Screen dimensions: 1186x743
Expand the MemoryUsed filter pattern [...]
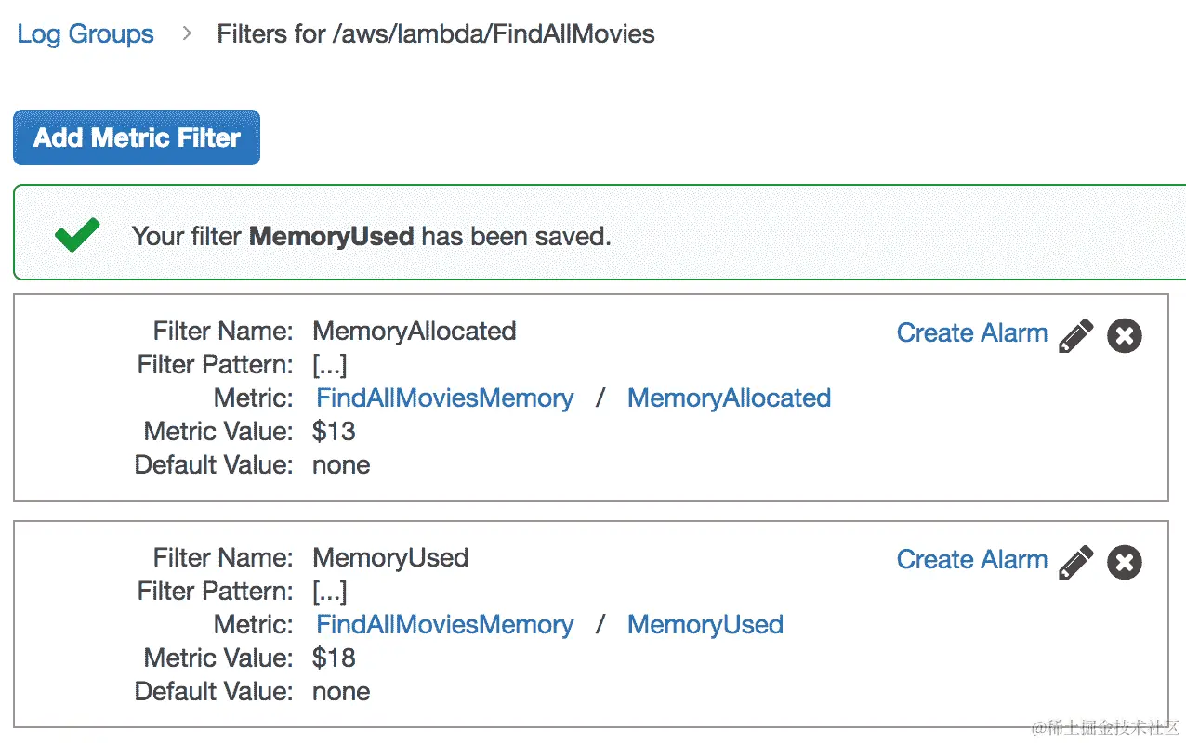pos(330,592)
